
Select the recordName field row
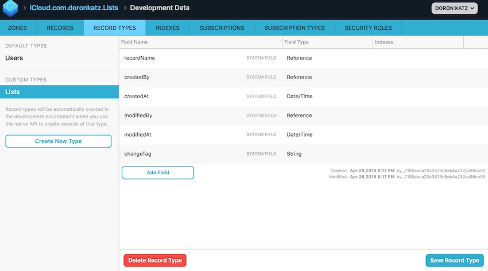pyautogui.click(x=304, y=58)
